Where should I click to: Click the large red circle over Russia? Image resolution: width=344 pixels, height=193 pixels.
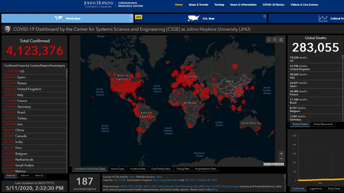[x=235, y=66]
